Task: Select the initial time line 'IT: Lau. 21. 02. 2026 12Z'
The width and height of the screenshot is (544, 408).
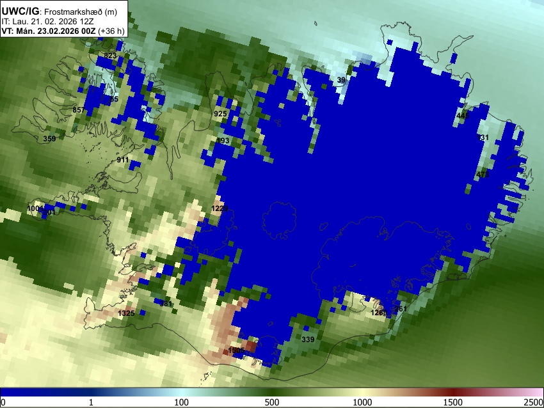Action: 47,22
